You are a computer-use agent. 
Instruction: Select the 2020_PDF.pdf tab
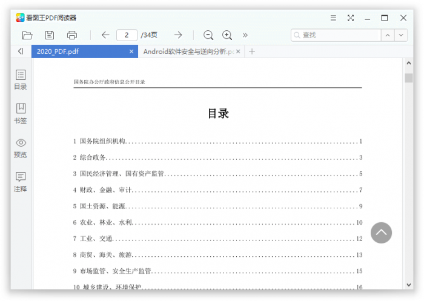[x=79, y=51]
